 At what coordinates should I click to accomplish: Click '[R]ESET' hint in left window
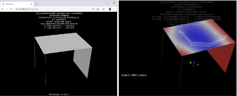tap(68, 22)
